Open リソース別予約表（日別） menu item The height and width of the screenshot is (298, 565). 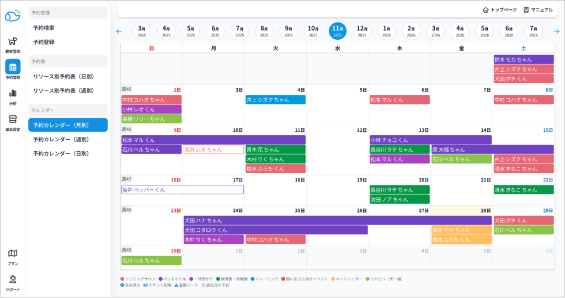pyautogui.click(x=63, y=76)
